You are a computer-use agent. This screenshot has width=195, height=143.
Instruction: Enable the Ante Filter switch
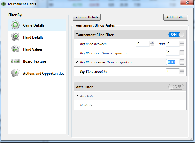(176, 87)
